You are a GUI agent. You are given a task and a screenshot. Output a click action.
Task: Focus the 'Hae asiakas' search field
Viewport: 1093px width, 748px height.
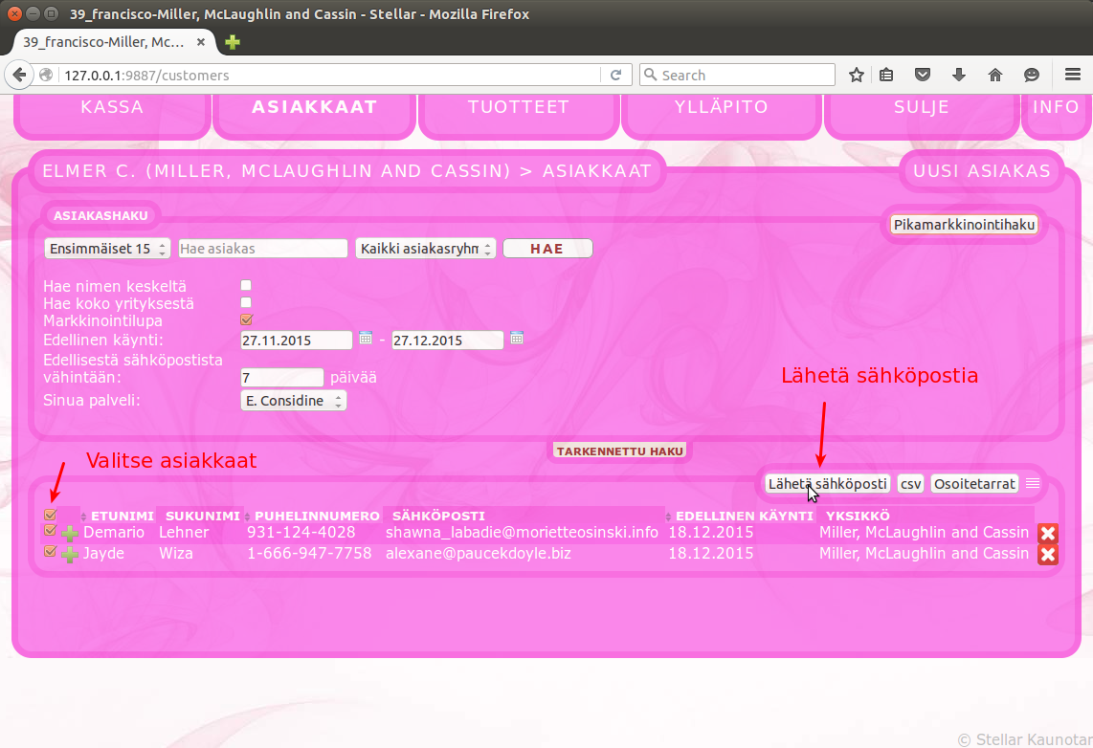(x=262, y=249)
